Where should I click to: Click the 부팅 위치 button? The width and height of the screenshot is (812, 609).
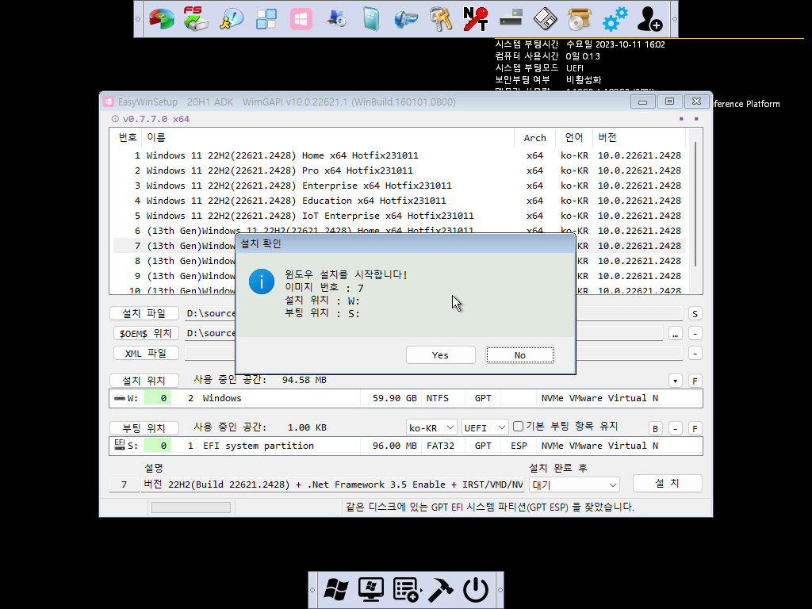pyautogui.click(x=144, y=428)
